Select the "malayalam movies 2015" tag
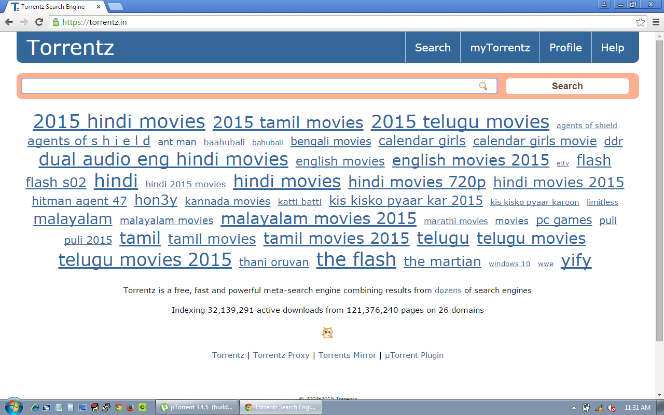 click(319, 218)
